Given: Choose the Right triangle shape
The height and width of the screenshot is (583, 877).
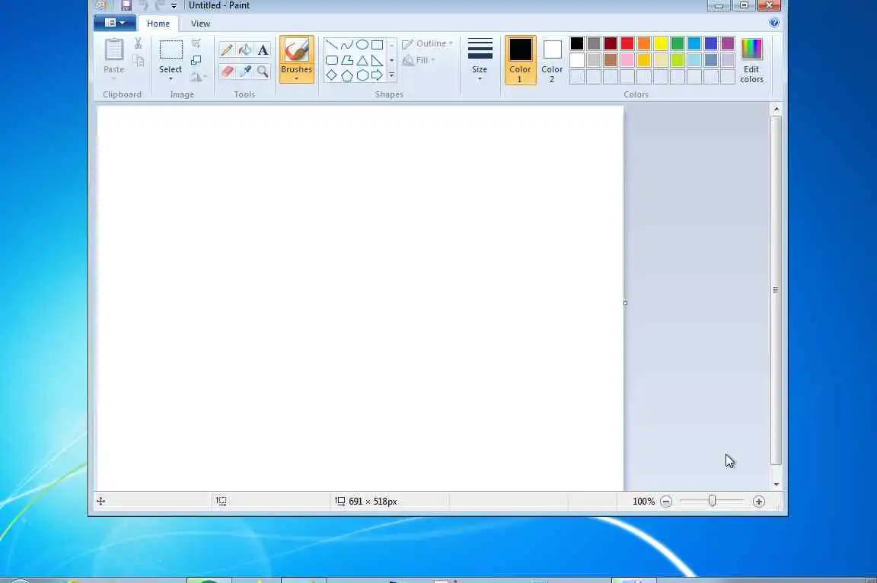Looking at the screenshot, I should pyautogui.click(x=378, y=60).
